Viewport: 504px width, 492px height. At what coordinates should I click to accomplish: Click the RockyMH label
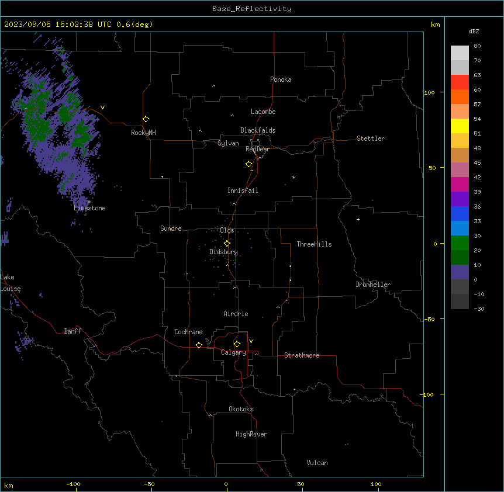pyautogui.click(x=143, y=133)
